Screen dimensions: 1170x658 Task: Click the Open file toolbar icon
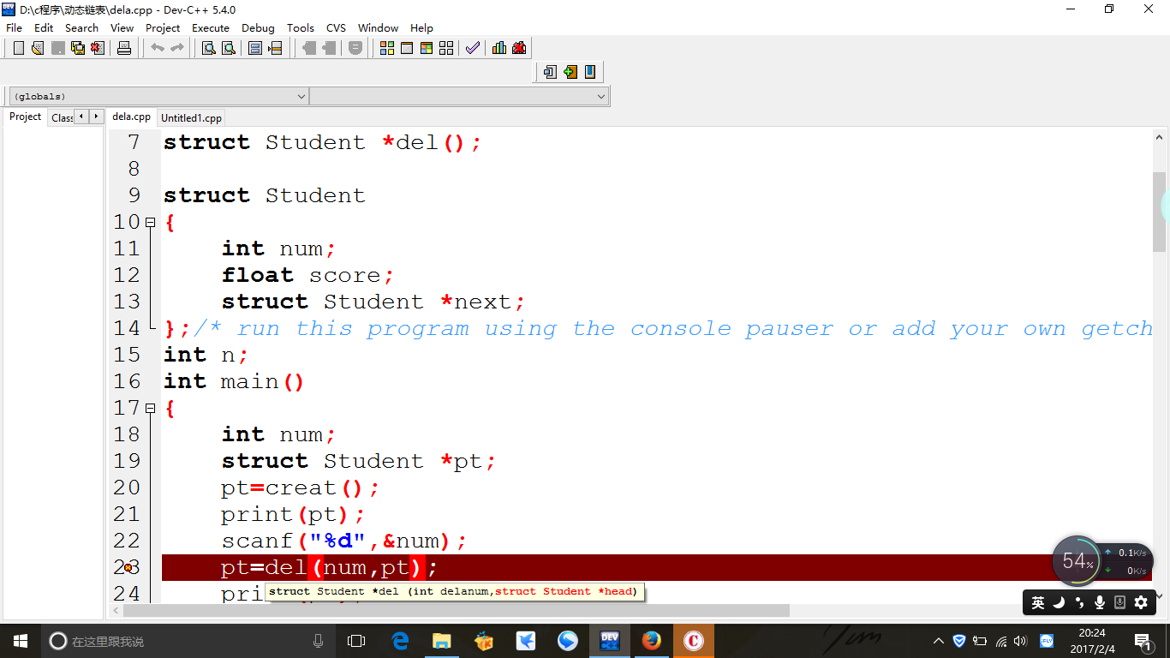tap(38, 48)
